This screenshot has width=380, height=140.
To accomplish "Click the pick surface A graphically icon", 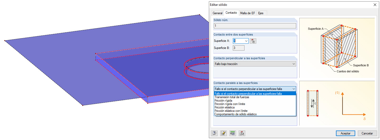I will click(x=253, y=41).
